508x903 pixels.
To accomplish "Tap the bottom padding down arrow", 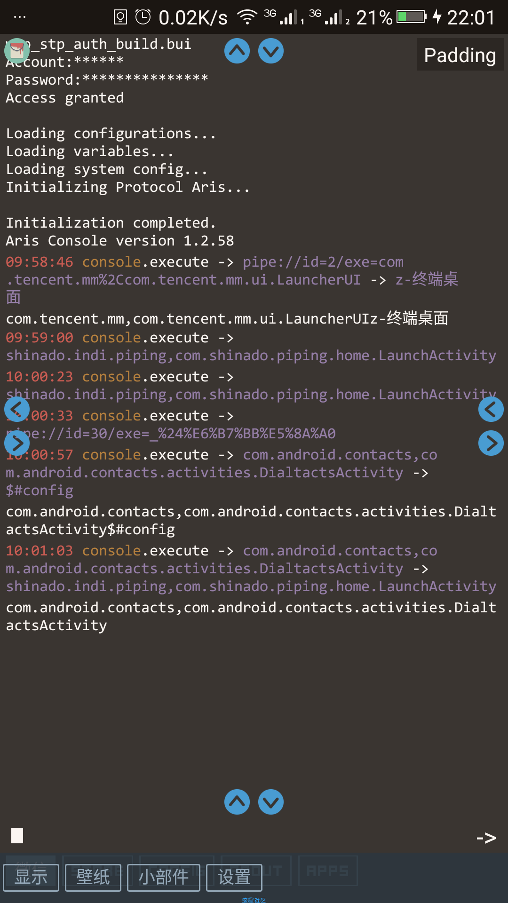I will click(x=271, y=802).
